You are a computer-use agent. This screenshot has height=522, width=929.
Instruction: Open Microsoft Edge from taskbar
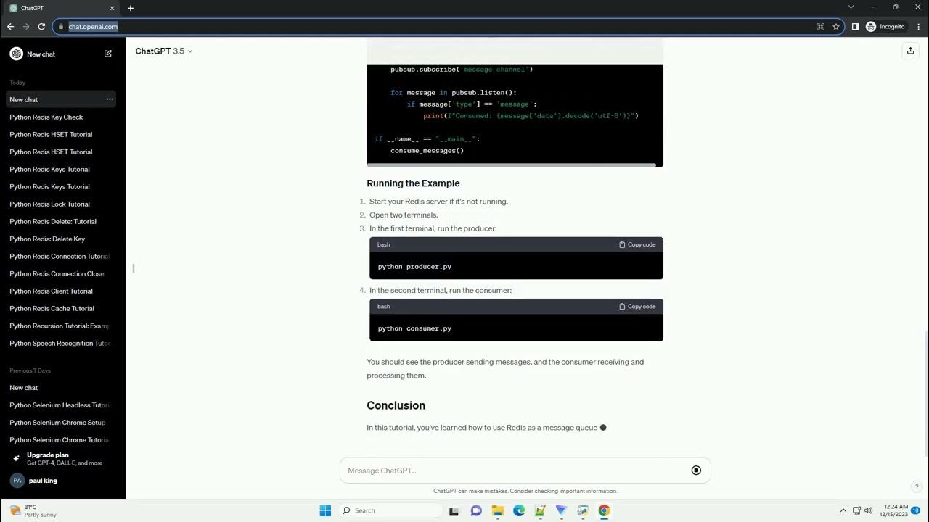519,510
